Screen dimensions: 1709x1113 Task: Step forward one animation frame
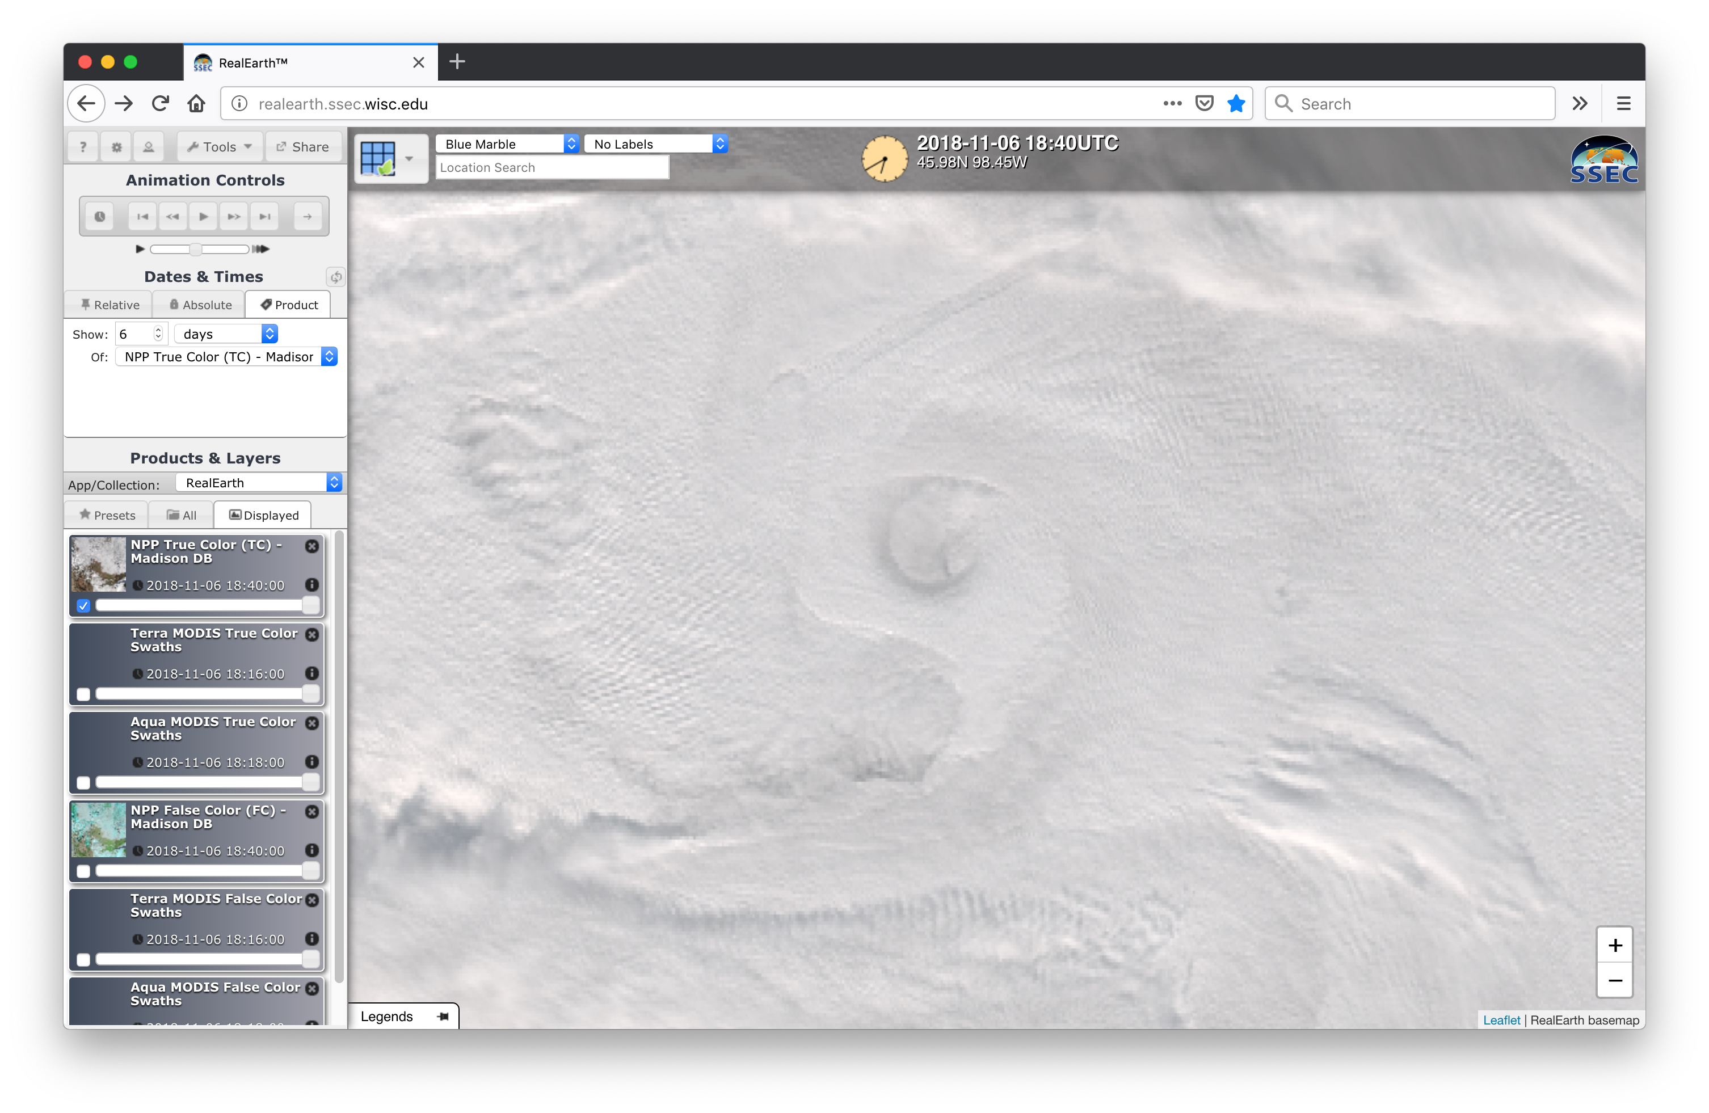coord(234,216)
